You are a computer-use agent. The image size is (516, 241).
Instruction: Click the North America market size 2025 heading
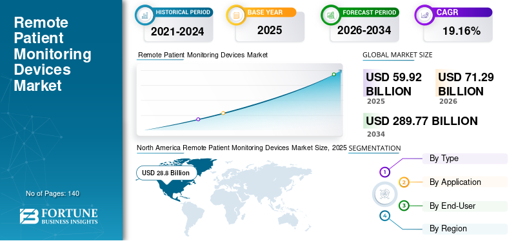[241, 148]
